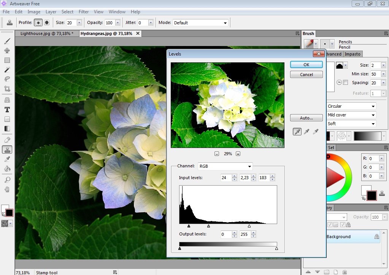Toggle the left checkbox below the History panel
This screenshot has height=275, width=389.
point(330,224)
